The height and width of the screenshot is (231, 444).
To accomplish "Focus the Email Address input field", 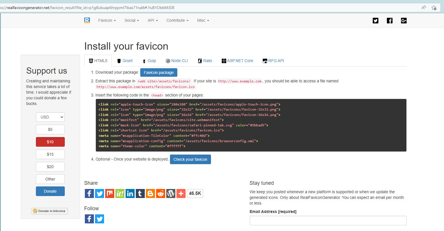I will pyautogui.click(x=328, y=221).
